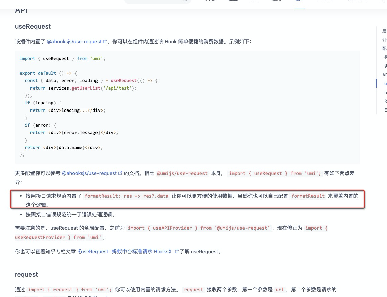Screen dimensions: 387x297
Task: Select the request entry in right sidebar
Action: [x=385, y=92]
